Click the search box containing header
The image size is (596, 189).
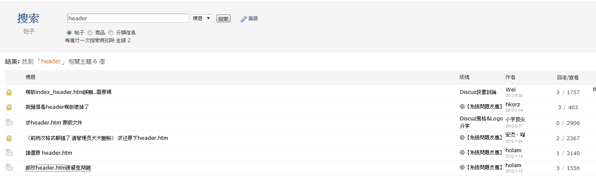pyautogui.click(x=128, y=18)
